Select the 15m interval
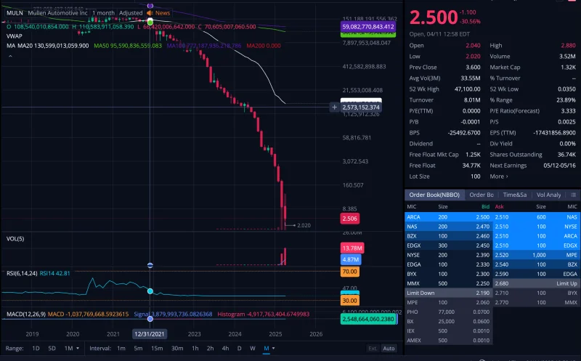 [157, 349]
